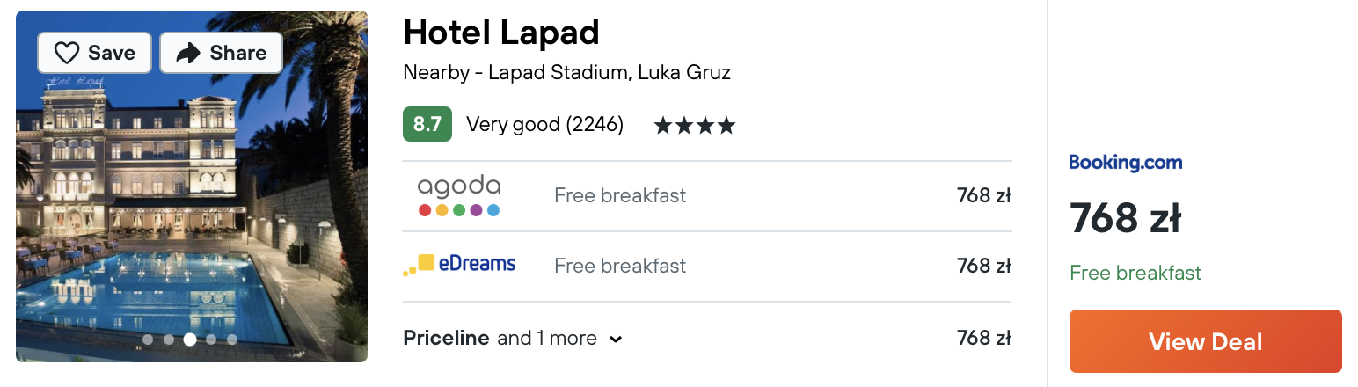Open the Booking.com logo link
Screen dimensions: 1358x387
tap(1126, 162)
